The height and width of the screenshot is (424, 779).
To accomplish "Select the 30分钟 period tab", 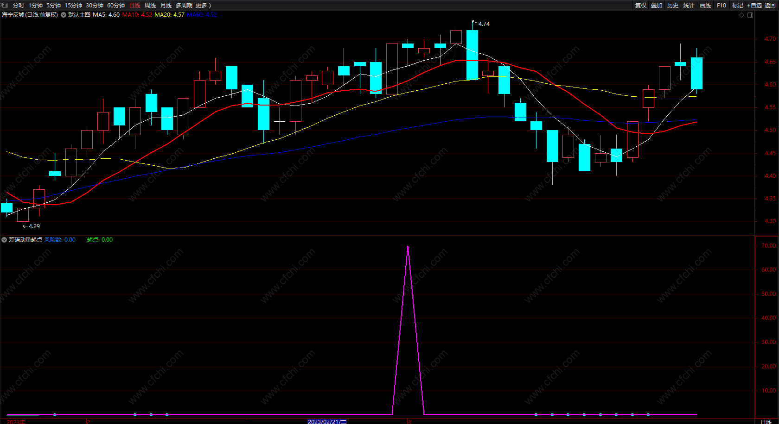I will click(x=95, y=5).
